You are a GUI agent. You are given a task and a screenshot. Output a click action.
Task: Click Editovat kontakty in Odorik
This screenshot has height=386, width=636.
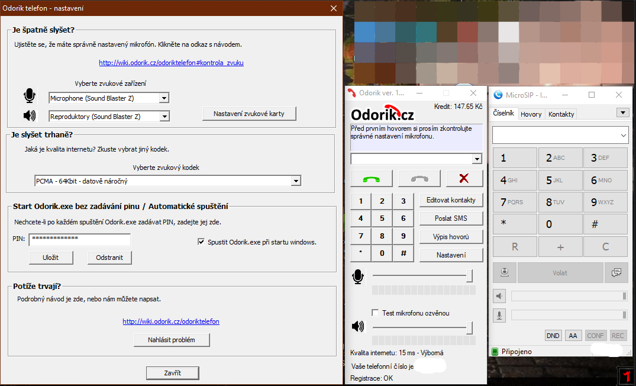tap(451, 200)
